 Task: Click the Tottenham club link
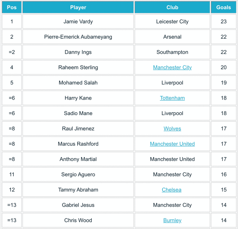172,98
